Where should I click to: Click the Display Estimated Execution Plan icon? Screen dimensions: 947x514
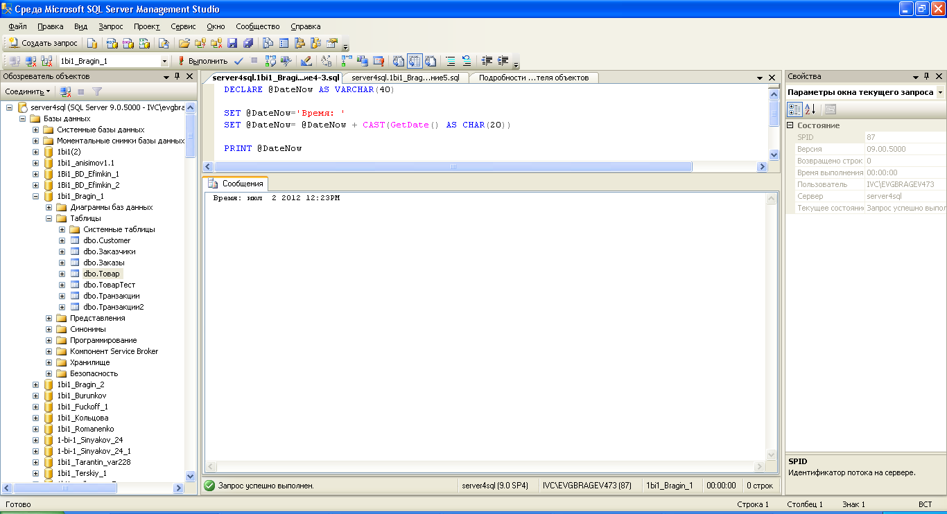[270, 61]
